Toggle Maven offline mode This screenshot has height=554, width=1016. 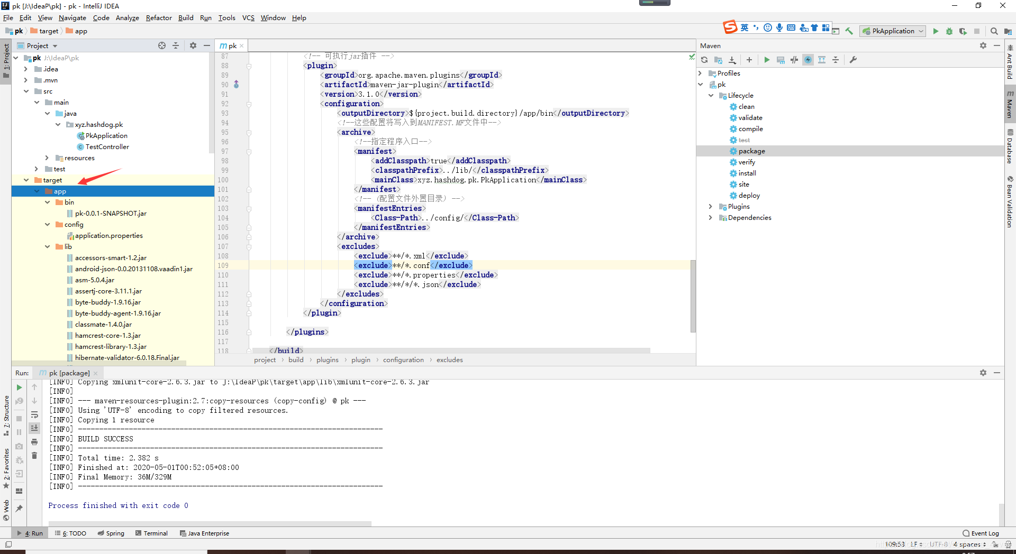(x=794, y=60)
